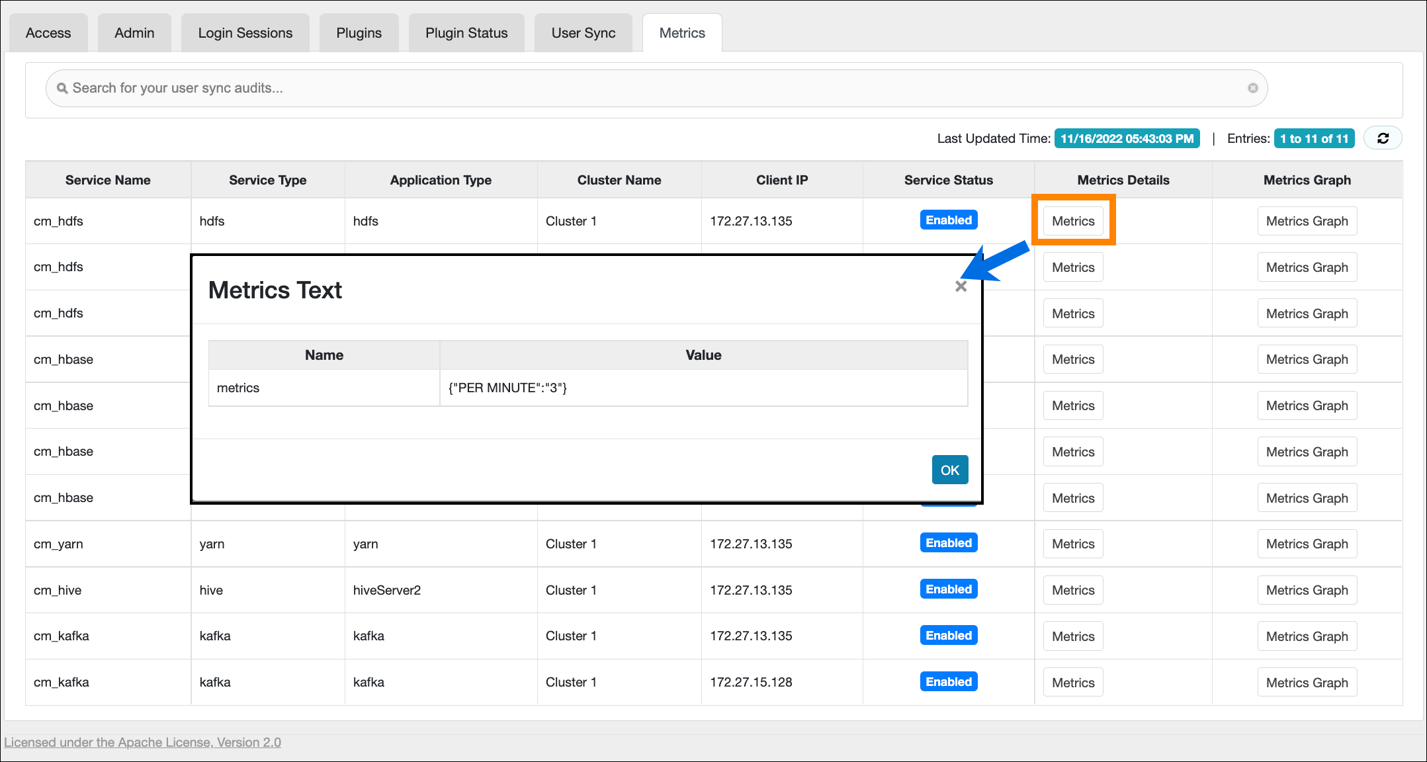Click the refresh icon near the Entries count
The image size is (1427, 762).
pyautogui.click(x=1383, y=138)
